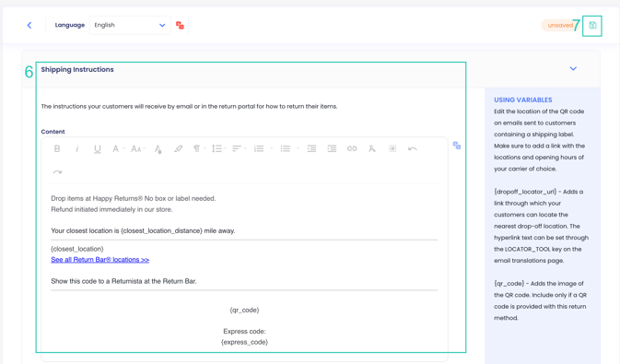The image size is (620, 364).
Task: Collapse the Shipping Instructions section chevron
Action: click(573, 69)
